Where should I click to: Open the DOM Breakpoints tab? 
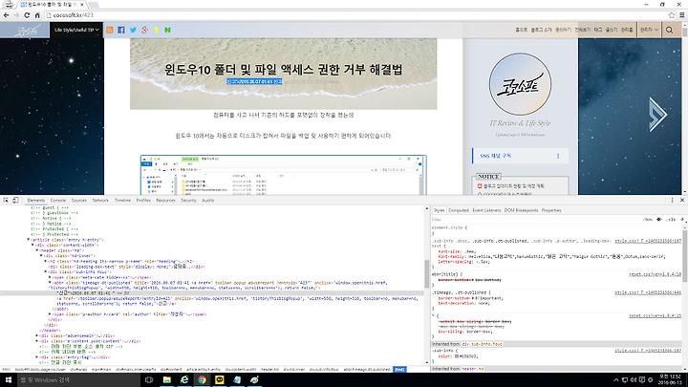pos(521,210)
